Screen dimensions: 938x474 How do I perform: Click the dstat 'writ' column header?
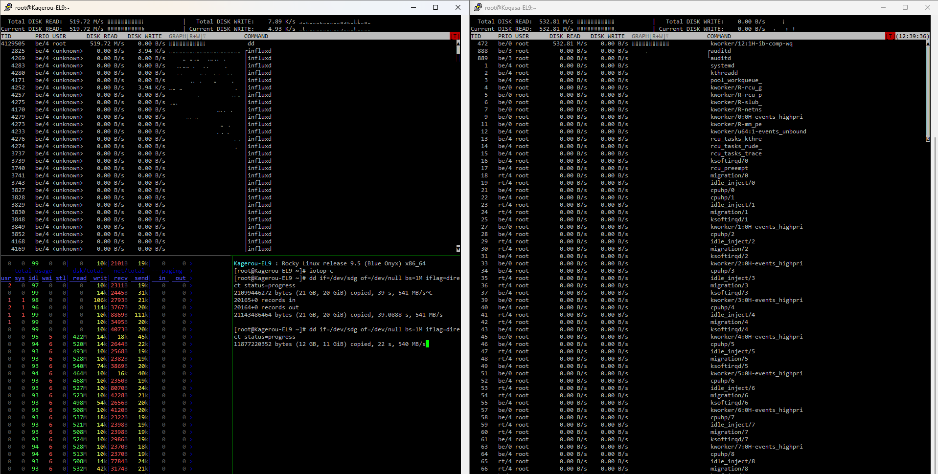(x=100, y=278)
